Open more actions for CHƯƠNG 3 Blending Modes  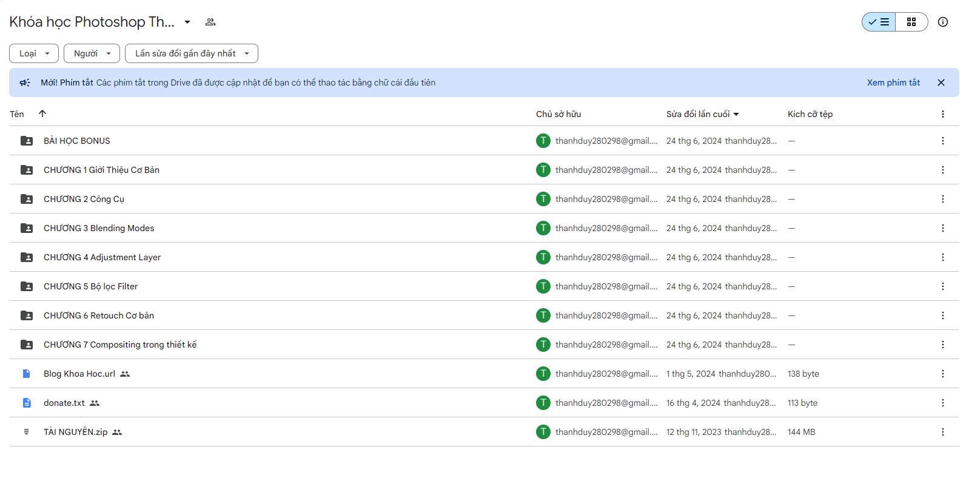click(x=943, y=228)
